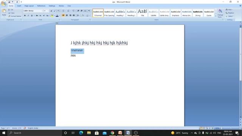Open Word Help icon
The height and width of the screenshot is (136, 242).
click(x=240, y=6)
